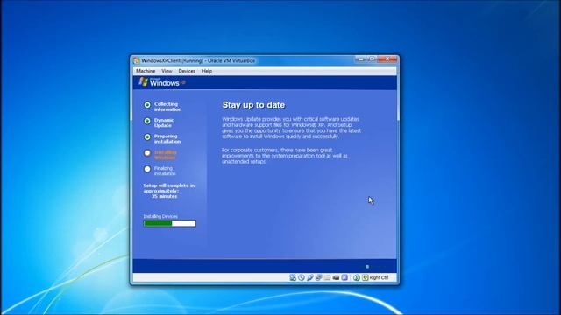Click the Installing Devices progress bar
The width and height of the screenshot is (561, 315).
click(x=169, y=223)
